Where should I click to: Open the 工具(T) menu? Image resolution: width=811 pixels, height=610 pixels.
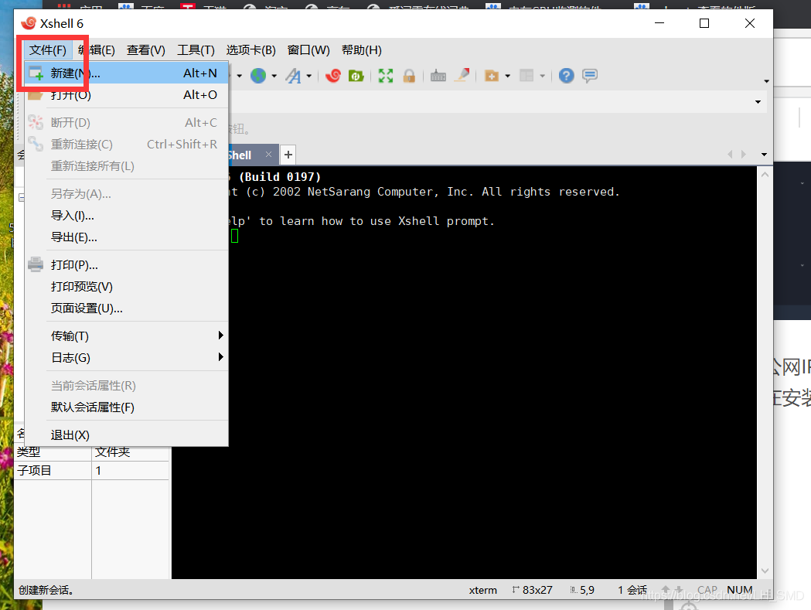click(196, 50)
